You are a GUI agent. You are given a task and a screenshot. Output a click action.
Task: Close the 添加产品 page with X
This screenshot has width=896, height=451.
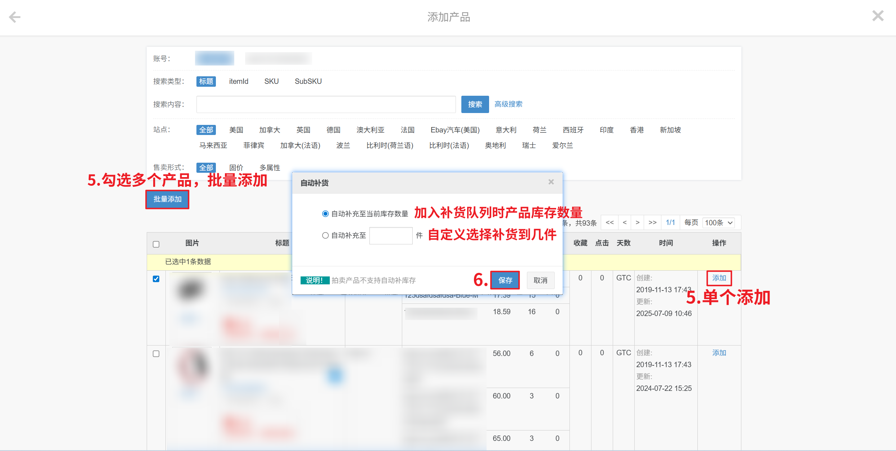click(878, 16)
